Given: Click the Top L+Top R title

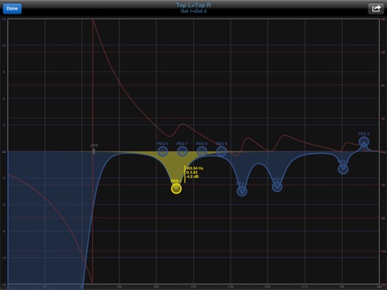Looking at the screenshot, I should (x=193, y=5).
